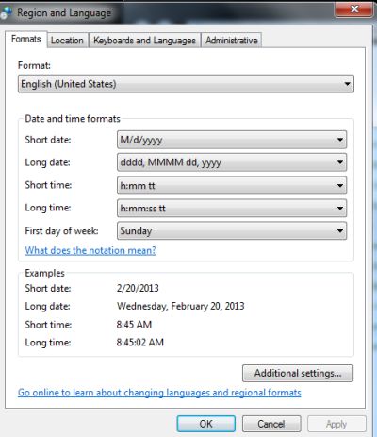Viewport: 377px width, 437px height.
Task: Click the example short time 8:45 AM
Action: pos(134,325)
